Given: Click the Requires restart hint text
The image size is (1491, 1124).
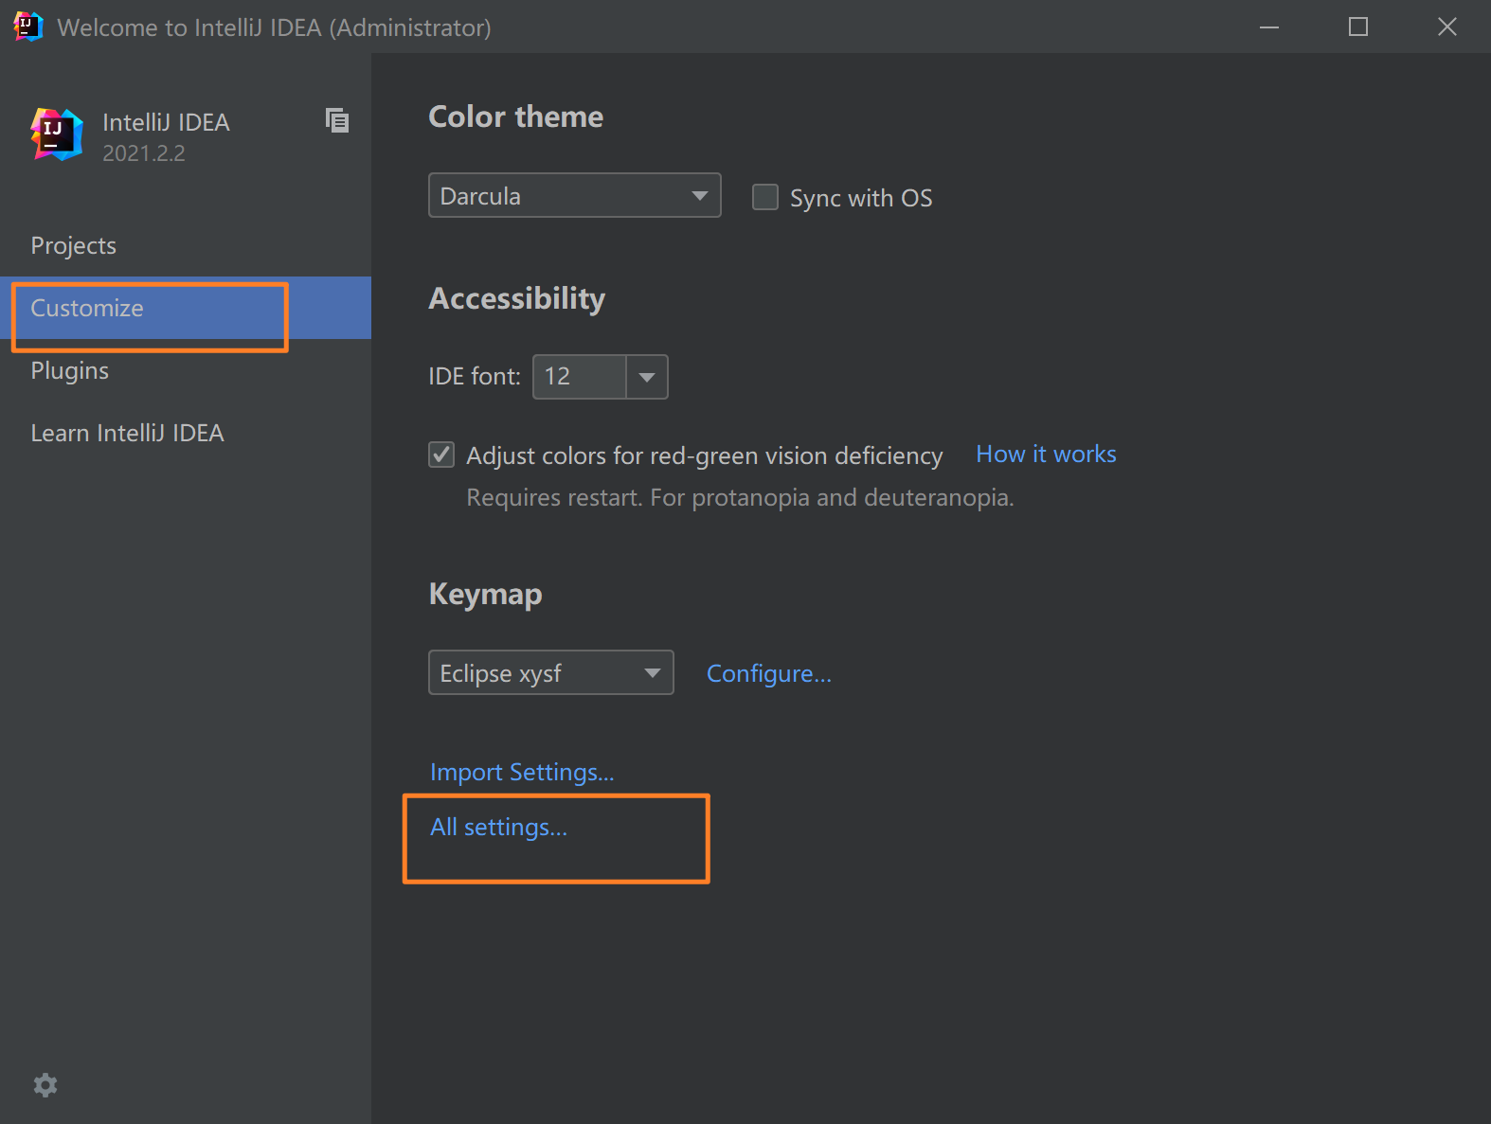Looking at the screenshot, I should (x=740, y=497).
